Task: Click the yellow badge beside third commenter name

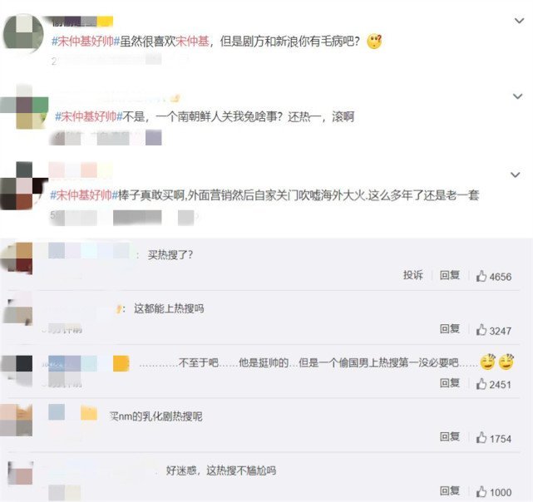Action: coord(121,363)
